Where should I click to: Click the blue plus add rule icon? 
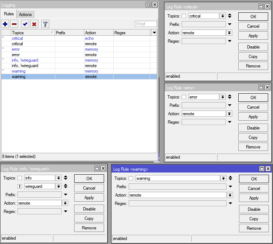click(x=5, y=24)
